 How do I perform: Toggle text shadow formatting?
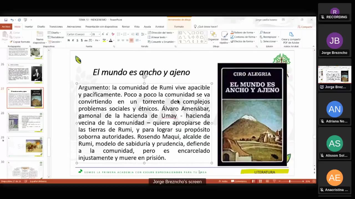point(82,40)
